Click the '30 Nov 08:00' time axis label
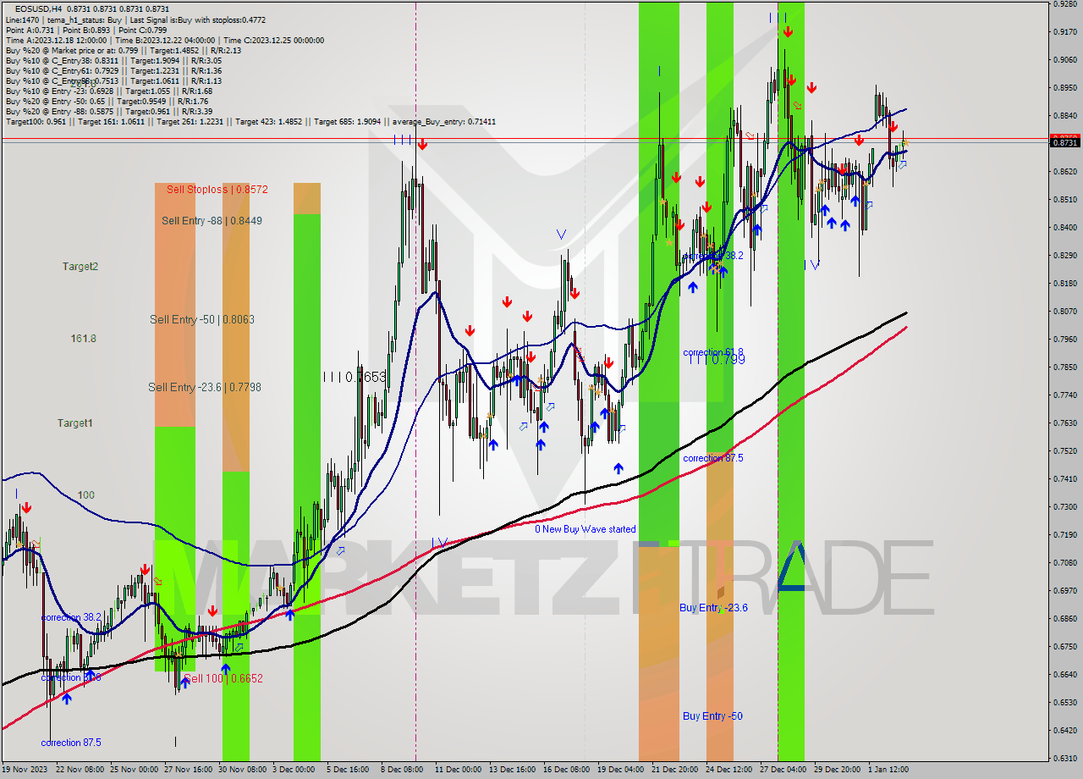The height and width of the screenshot is (779, 1083). (245, 770)
